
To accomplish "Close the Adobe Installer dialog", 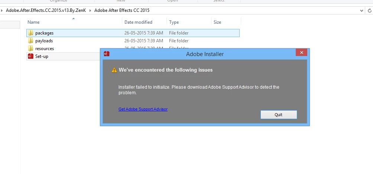I will coord(301,53).
